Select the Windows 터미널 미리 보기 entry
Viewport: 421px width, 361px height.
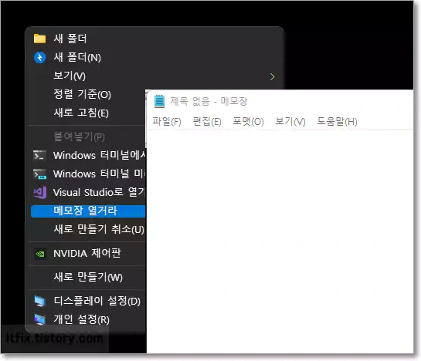pos(88,174)
